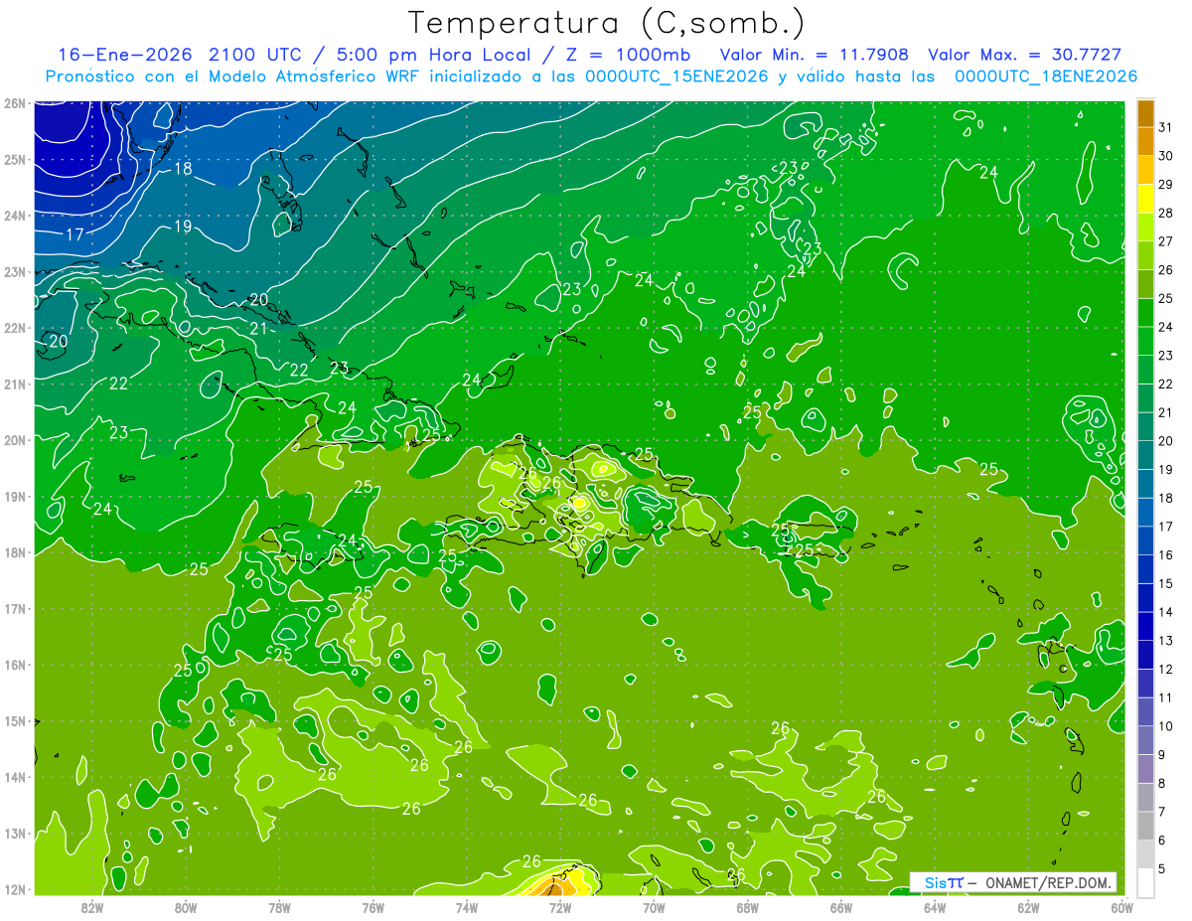Viewport: 1192px width, 921px height.
Task: Select the initialization time '0000UTC_15ENE2026'
Action: (676, 77)
